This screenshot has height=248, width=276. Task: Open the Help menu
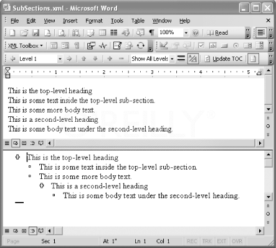184,21
